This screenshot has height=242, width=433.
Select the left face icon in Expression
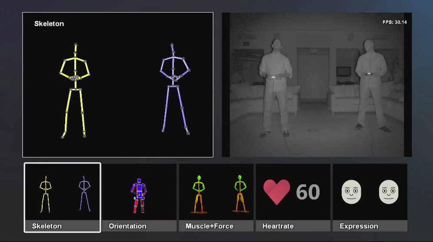[x=351, y=192]
